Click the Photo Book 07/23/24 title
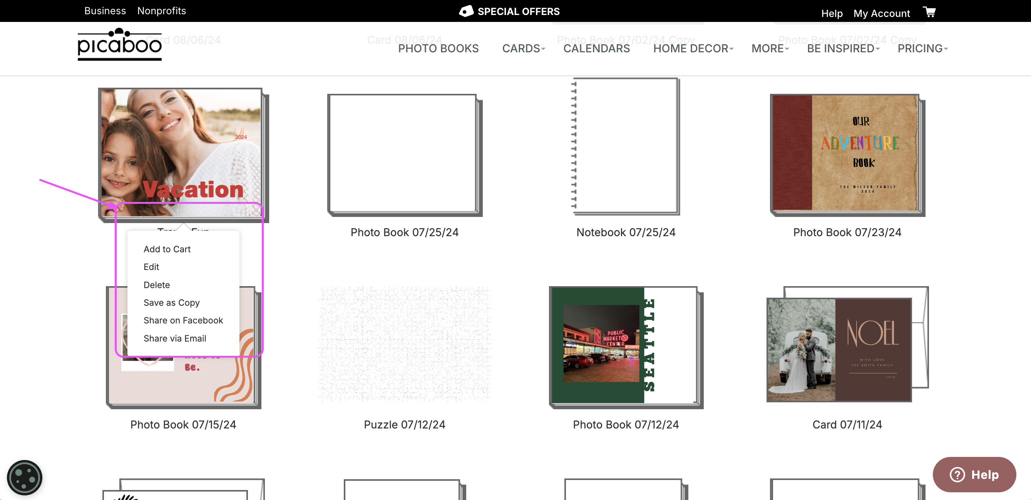Screen dimensions: 1031x500 point(847,232)
